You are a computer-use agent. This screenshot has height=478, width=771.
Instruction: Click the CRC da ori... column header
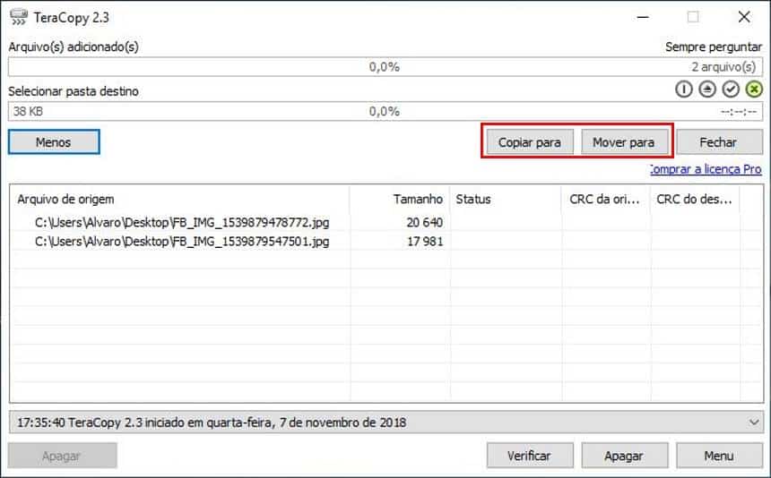pyautogui.click(x=605, y=200)
